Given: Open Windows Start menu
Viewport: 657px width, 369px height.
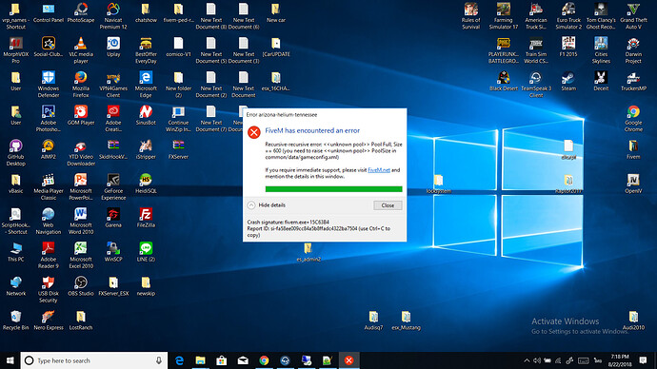Looking at the screenshot, I should pyautogui.click(x=10, y=360).
